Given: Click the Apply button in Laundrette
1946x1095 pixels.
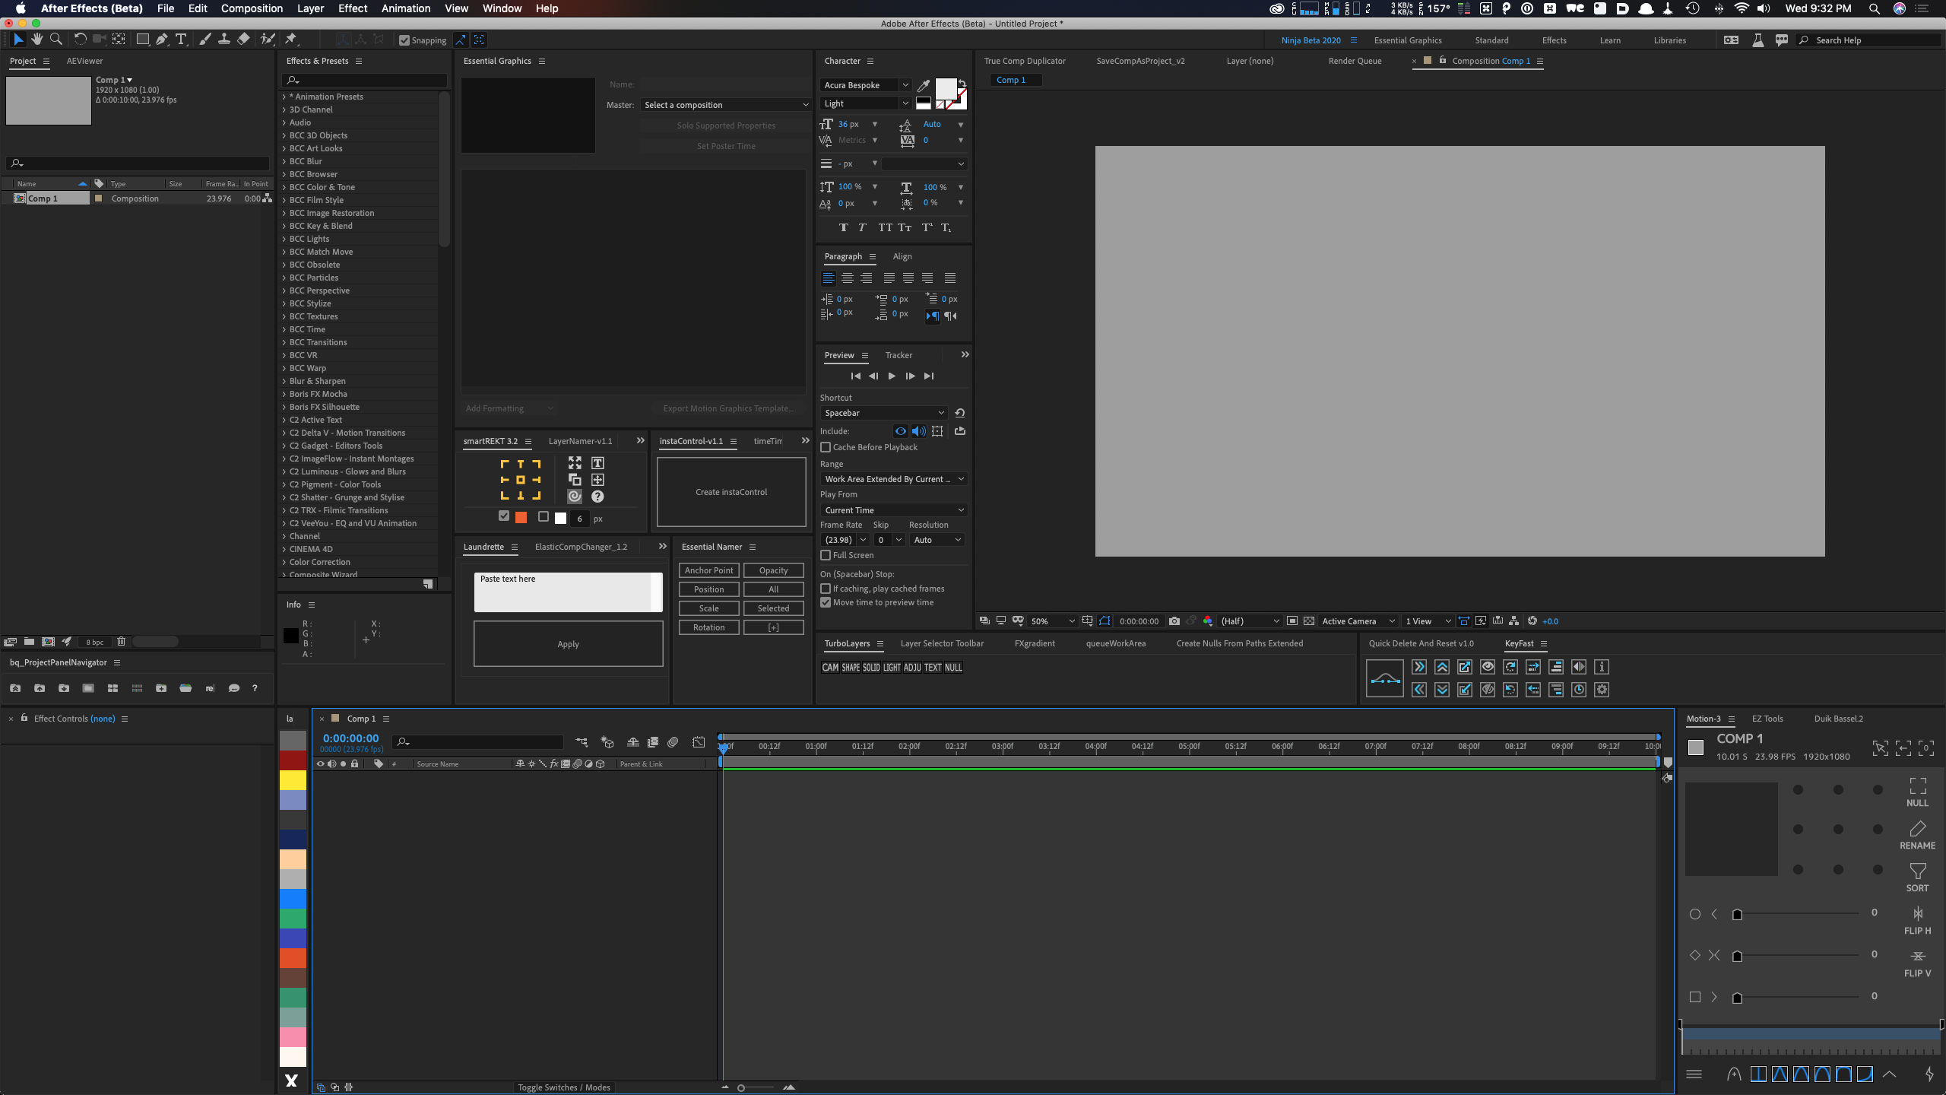Looking at the screenshot, I should pos(567,643).
